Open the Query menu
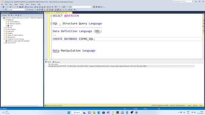 16,4
